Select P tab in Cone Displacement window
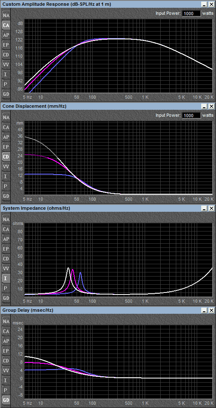The image size is (216, 408). coord(6,186)
